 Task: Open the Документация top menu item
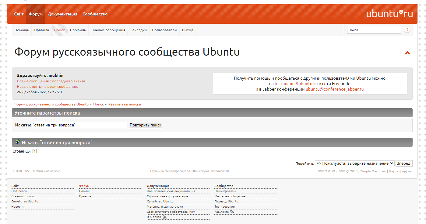pos(62,14)
